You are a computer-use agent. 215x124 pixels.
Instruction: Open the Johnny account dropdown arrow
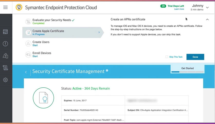pos(207,7)
